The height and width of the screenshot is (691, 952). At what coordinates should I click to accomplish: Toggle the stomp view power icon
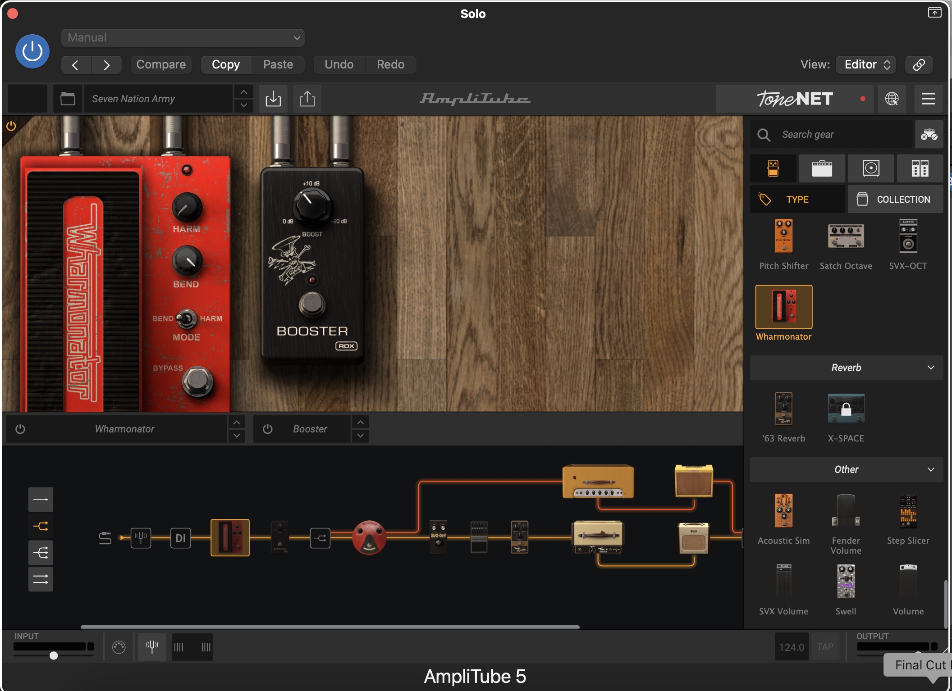point(11,126)
